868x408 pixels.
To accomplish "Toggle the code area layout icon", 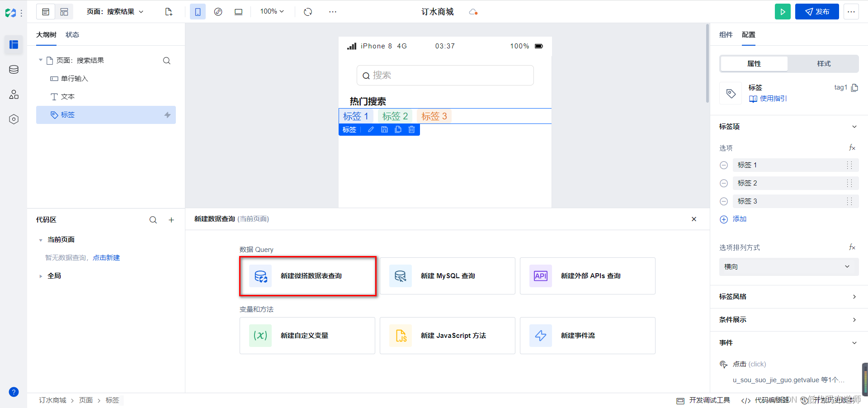I will point(64,12).
